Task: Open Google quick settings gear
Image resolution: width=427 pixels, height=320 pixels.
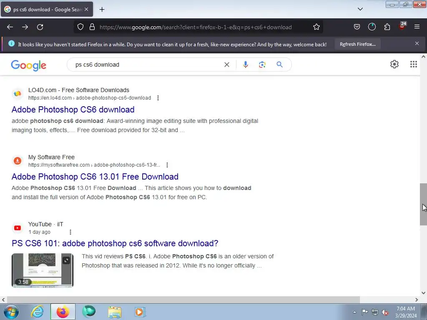Action: (394, 64)
